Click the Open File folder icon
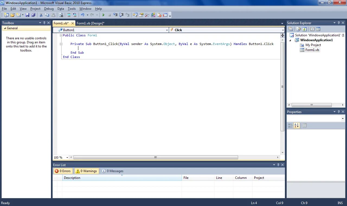The height and width of the screenshot is (206, 347). [12, 15]
